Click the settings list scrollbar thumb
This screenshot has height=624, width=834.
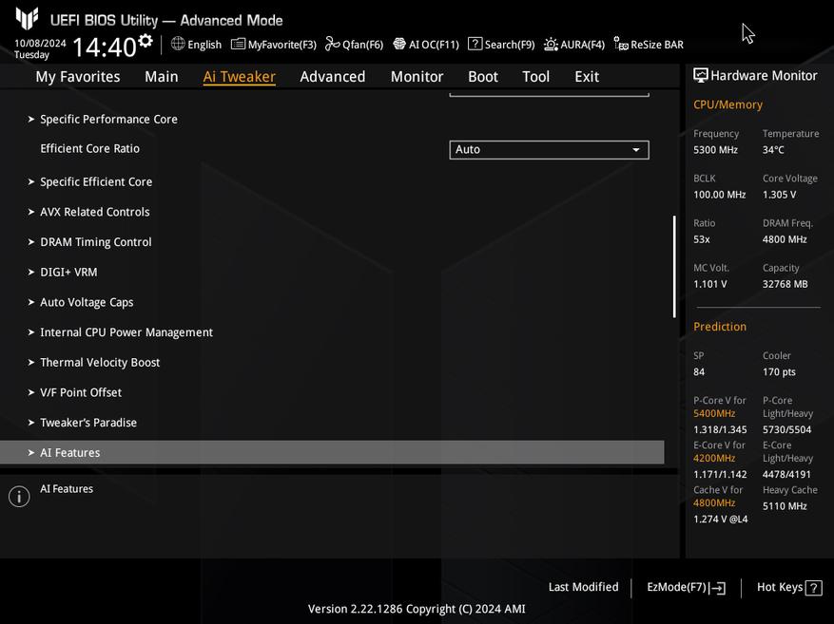(x=674, y=267)
